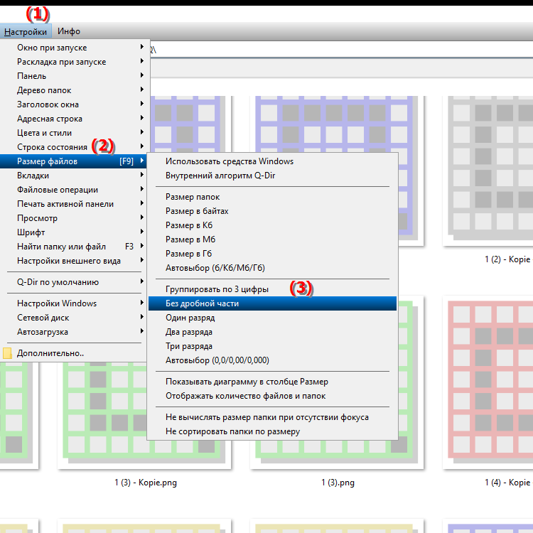Open the Шрифт submenu
Viewport: 533px width, 533px height.
pyautogui.click(x=74, y=232)
